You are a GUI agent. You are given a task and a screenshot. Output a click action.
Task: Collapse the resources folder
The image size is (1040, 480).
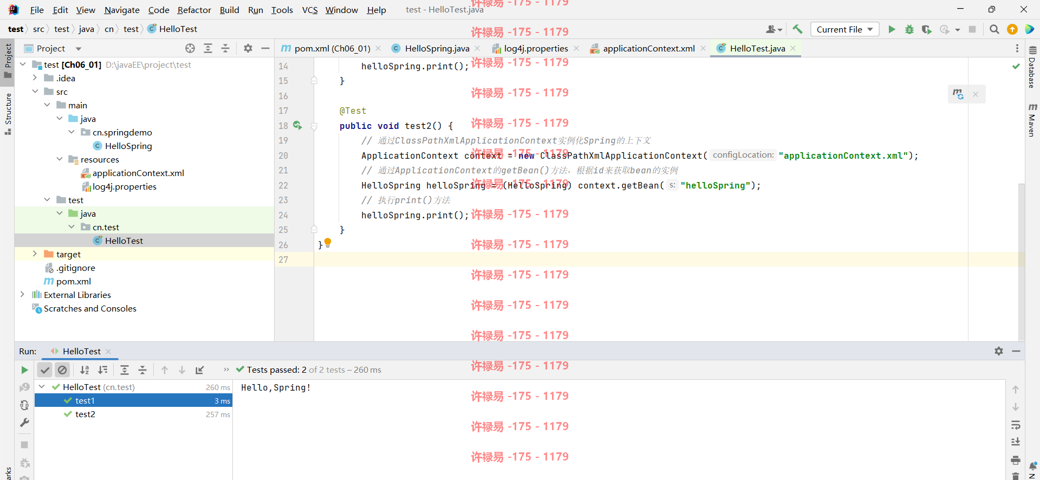coord(60,159)
